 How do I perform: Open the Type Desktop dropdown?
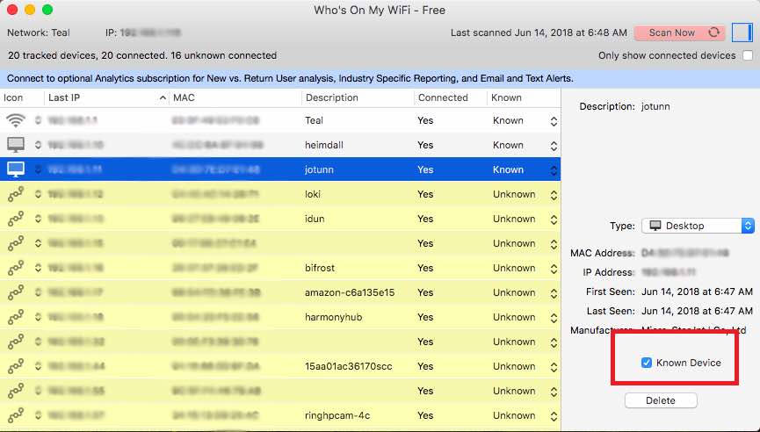698,226
